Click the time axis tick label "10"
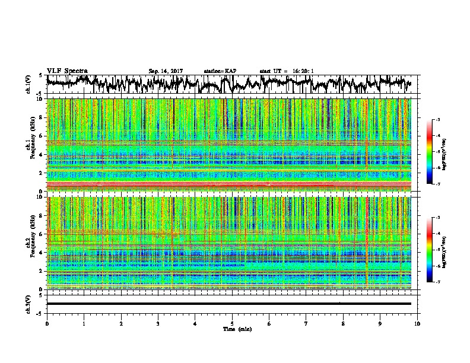 (x=417, y=324)
